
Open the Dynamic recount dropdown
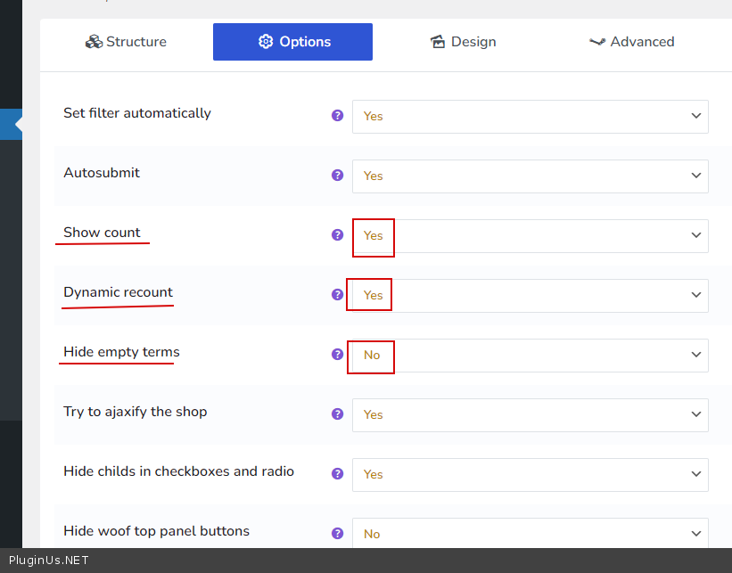tap(530, 296)
